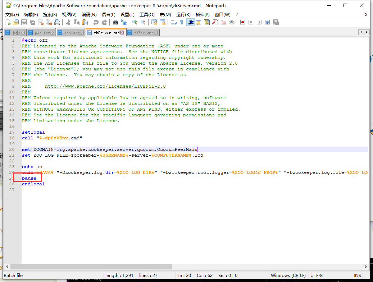
Task: Print the current document
Action: [x=58, y=22]
